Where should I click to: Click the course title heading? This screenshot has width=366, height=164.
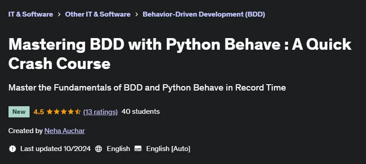point(180,53)
